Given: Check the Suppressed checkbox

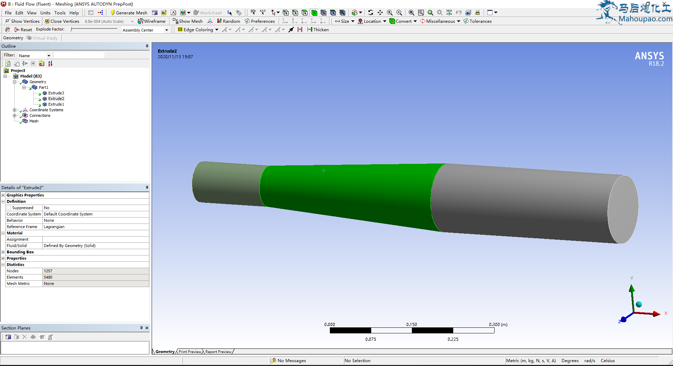Looking at the screenshot, I should 9,208.
